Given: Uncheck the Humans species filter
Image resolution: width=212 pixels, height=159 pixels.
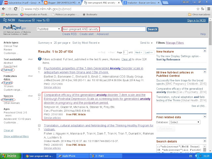Looking at the screenshot, I should click(8, 100).
